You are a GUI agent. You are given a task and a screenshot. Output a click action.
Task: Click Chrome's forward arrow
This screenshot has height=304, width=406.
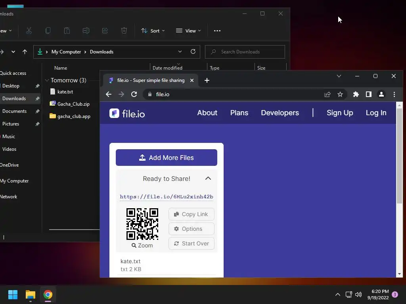point(121,94)
